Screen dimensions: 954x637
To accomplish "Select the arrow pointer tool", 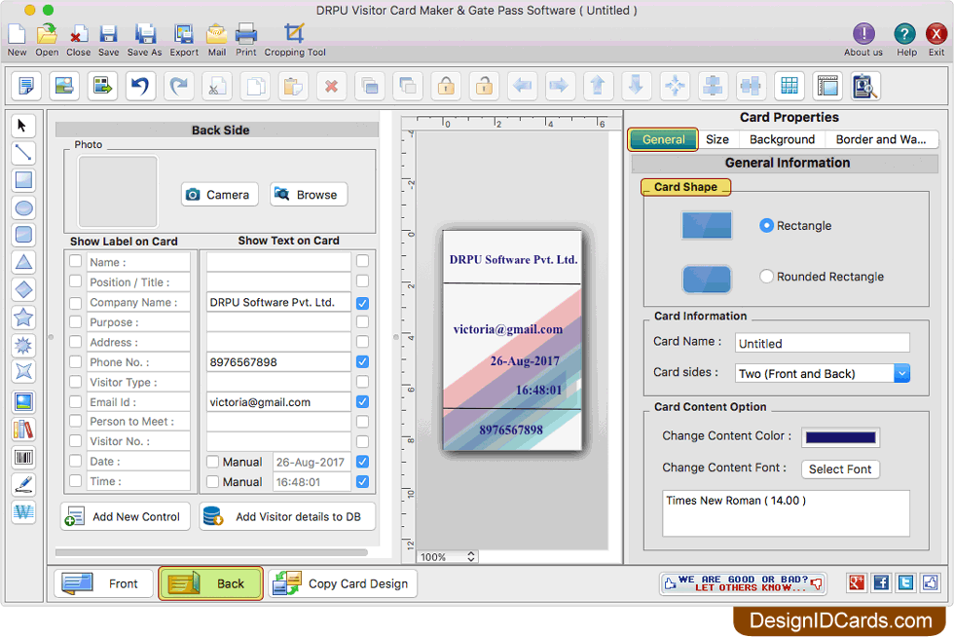I will (x=23, y=126).
